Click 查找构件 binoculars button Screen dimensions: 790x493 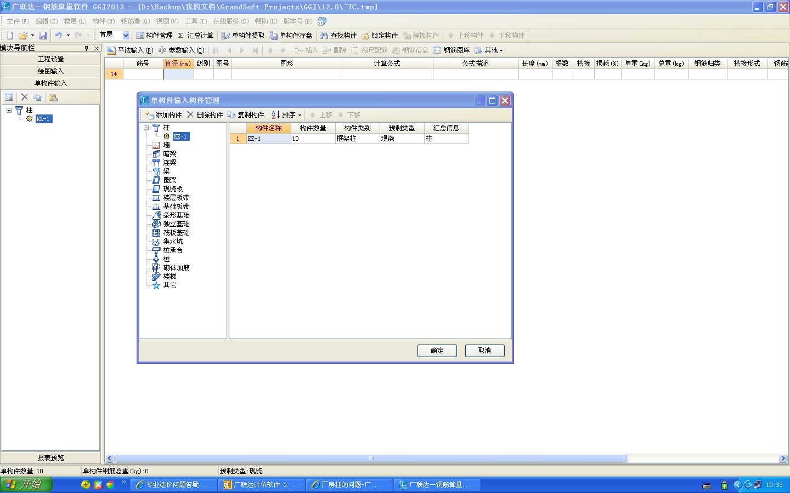tap(338, 36)
